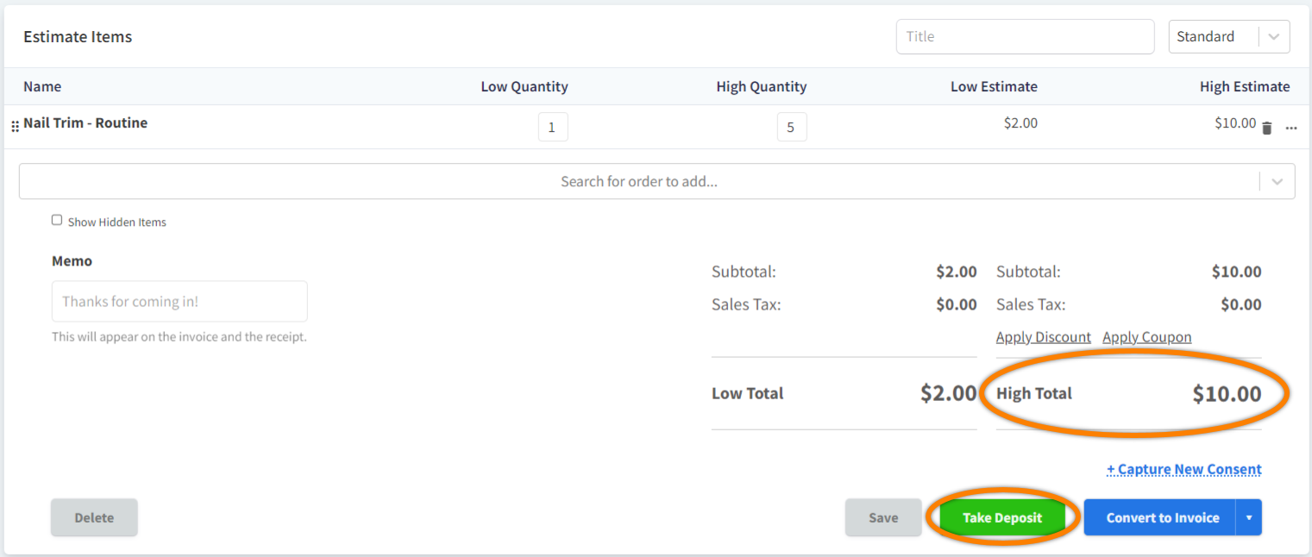Open the Convert to Invoice dropdown arrow
The height and width of the screenshot is (557, 1312).
tap(1248, 517)
